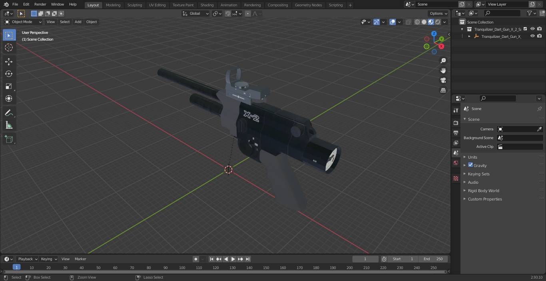546x281 pixels.
Task: Click Blender logo menu icon
Action: [6, 4]
